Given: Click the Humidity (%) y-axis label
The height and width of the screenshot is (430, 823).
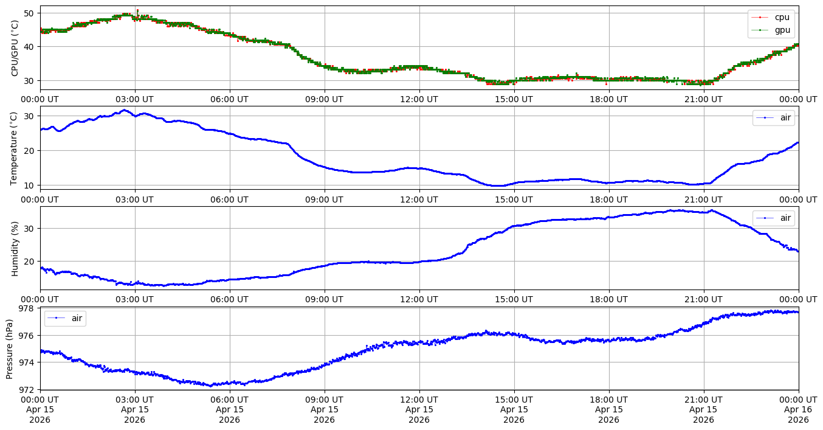Looking at the screenshot, I should 15,248.
